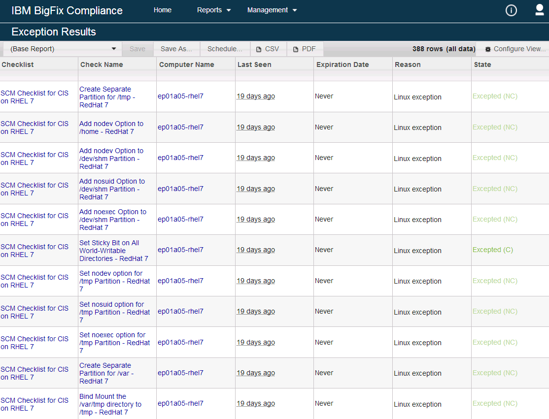Screen dimensions: 549x419
Task: Sort by Checklist column header
Action: coord(18,64)
